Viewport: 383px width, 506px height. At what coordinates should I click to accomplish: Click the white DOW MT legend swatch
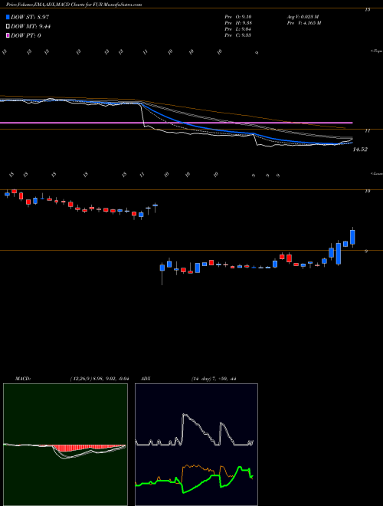pos(8,26)
